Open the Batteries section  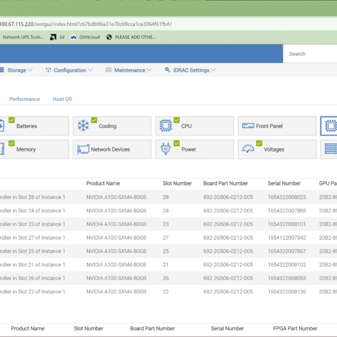pyautogui.click(x=34, y=126)
